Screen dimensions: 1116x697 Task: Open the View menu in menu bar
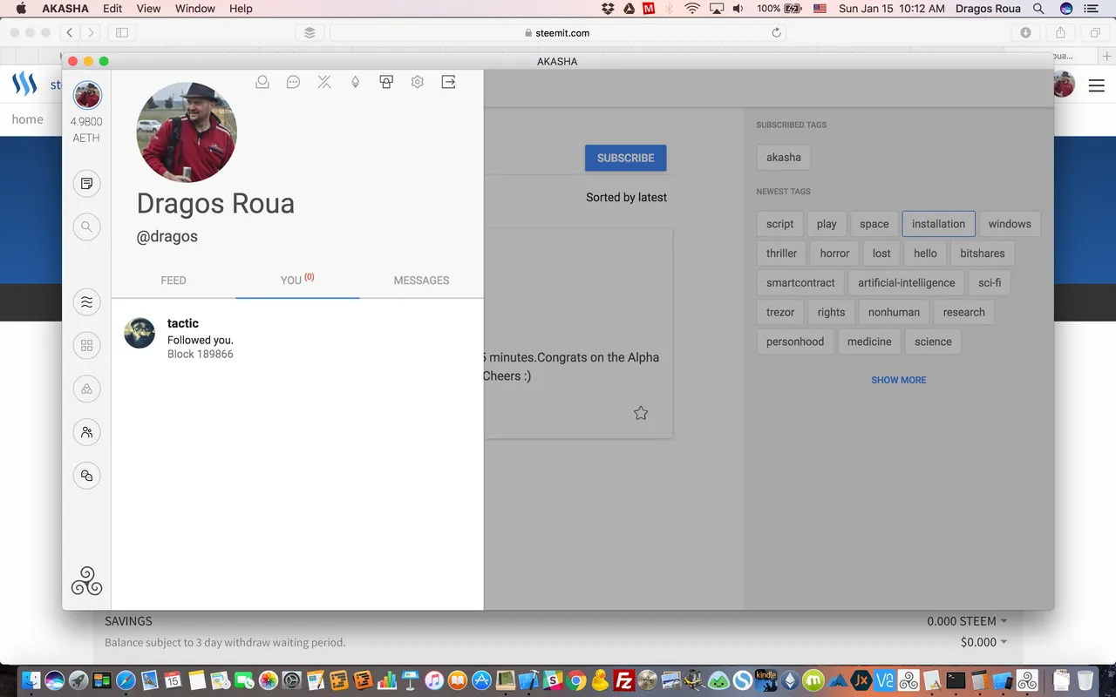click(148, 8)
